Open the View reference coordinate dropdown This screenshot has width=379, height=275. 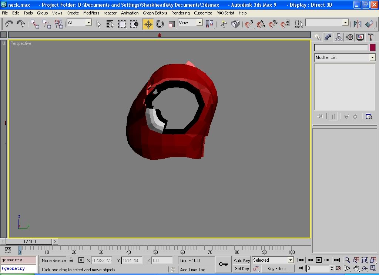(x=199, y=23)
